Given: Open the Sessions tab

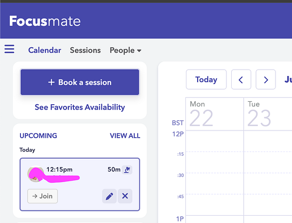Looking at the screenshot, I should click(x=85, y=50).
